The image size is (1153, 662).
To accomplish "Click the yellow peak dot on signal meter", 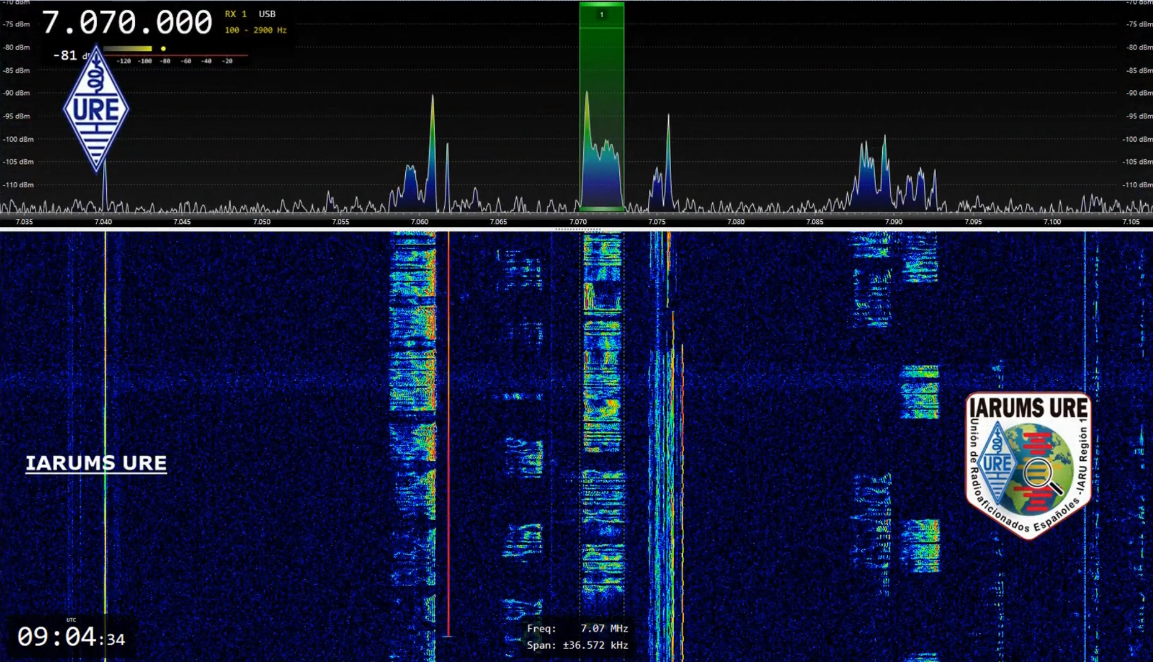I will point(163,49).
